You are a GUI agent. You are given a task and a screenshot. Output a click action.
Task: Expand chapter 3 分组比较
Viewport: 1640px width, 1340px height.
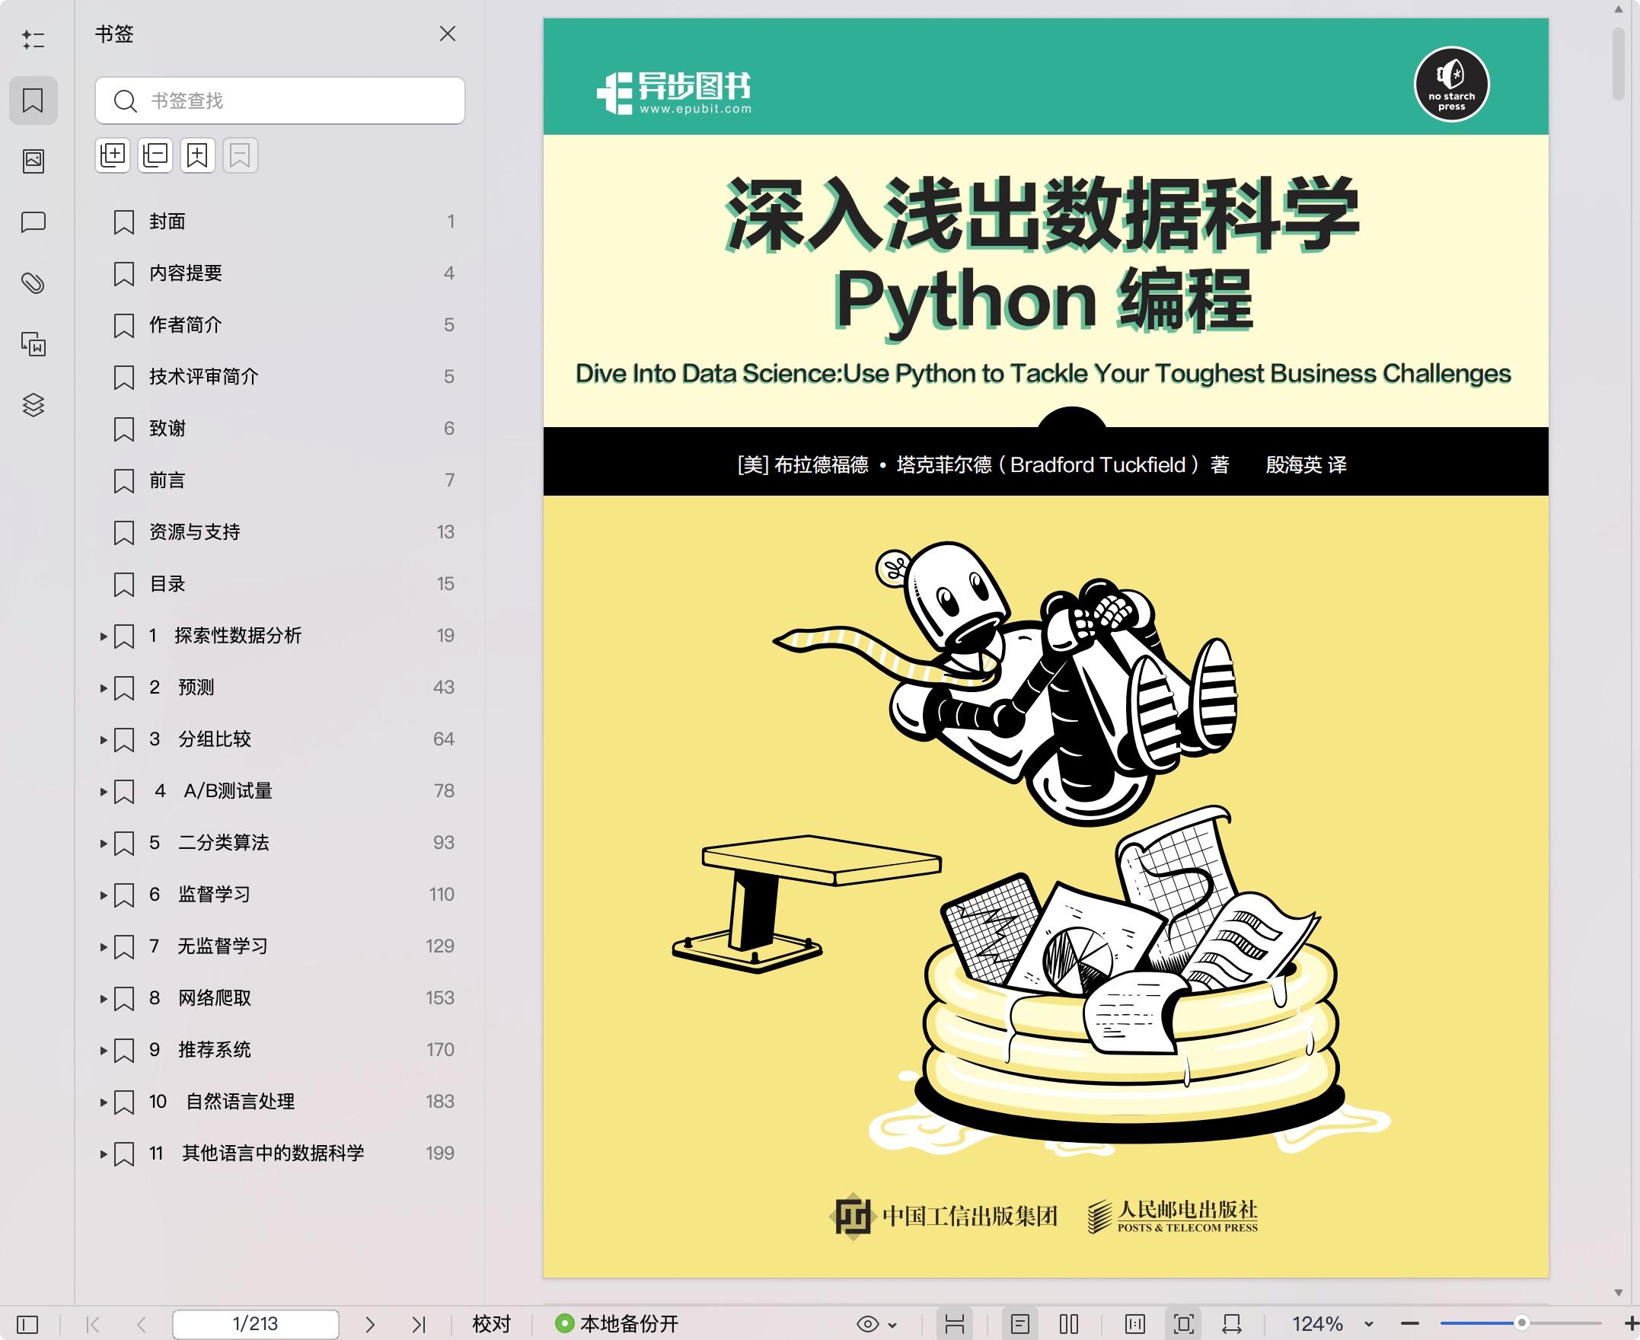coord(104,739)
